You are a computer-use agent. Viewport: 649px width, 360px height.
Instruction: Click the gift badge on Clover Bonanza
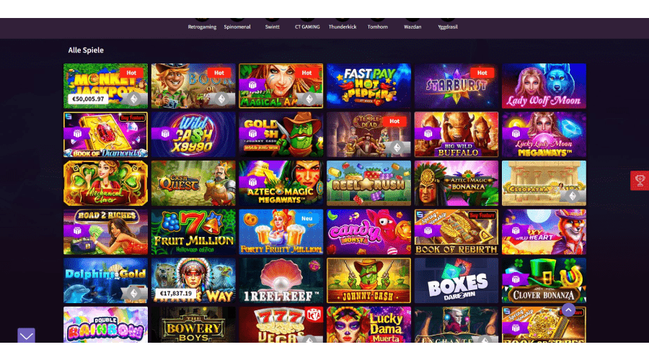(x=516, y=279)
